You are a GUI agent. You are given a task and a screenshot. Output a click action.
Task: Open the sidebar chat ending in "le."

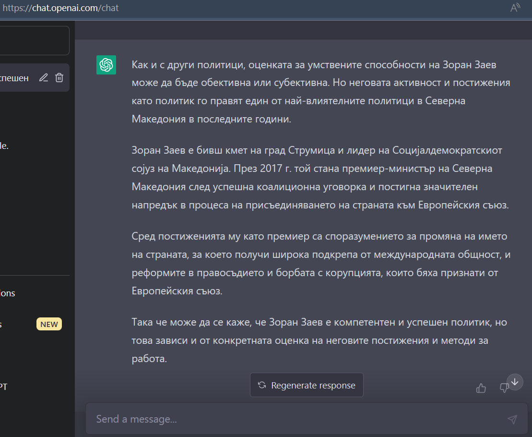5,146
